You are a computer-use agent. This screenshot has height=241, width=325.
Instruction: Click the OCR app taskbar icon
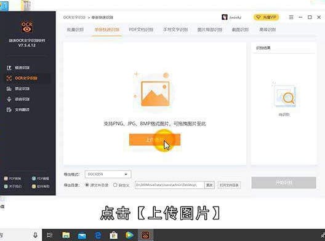point(145,235)
